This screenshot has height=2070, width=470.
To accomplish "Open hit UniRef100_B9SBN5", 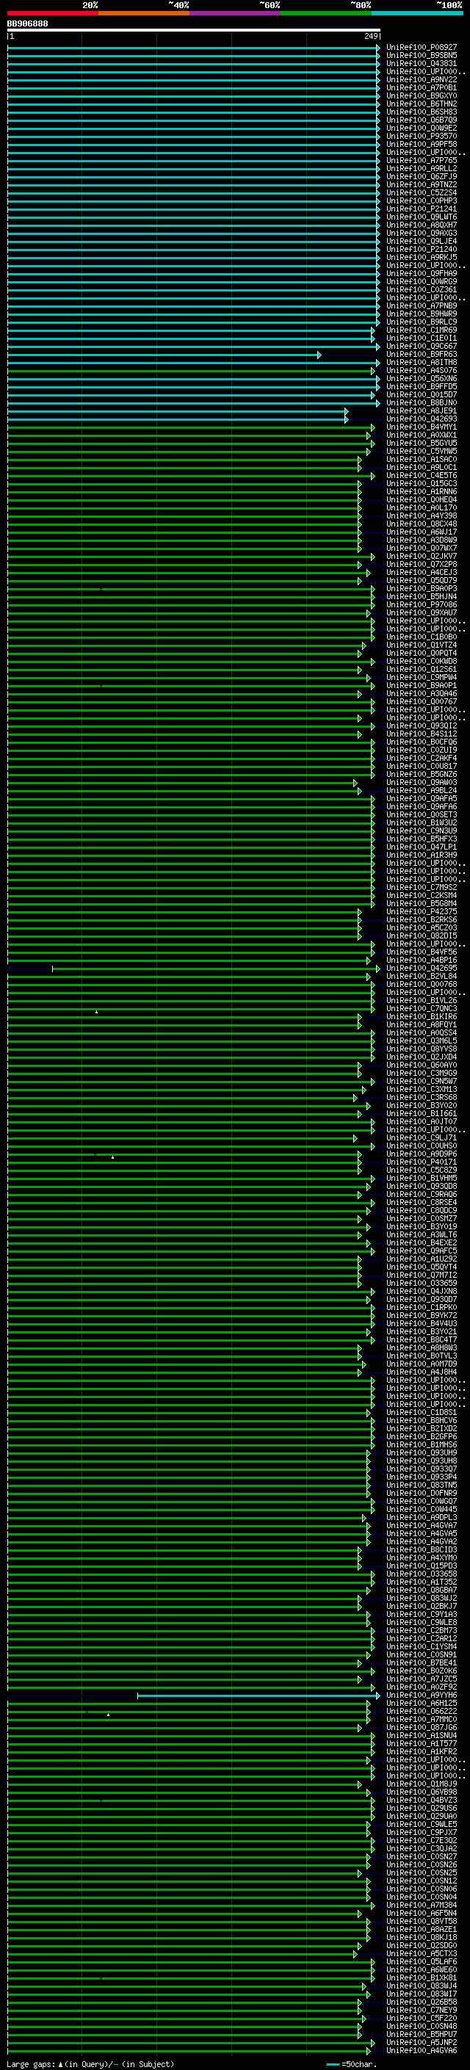I will pos(422,56).
